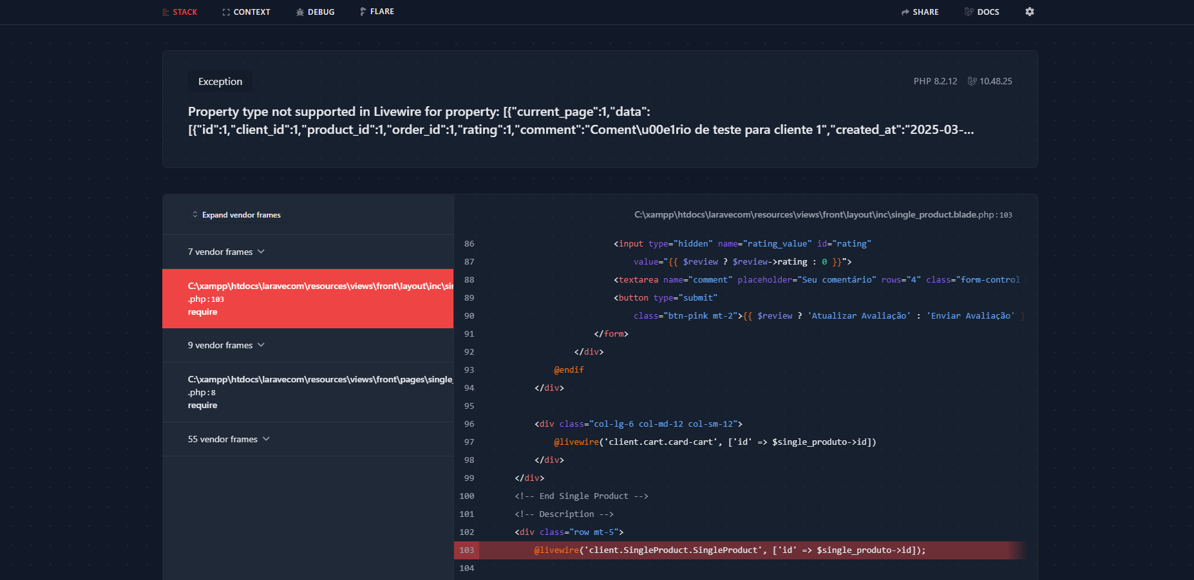Viewport: 1194px width, 580px height.
Task: Click the file path single_product.blade.php:103
Action: 823,215
